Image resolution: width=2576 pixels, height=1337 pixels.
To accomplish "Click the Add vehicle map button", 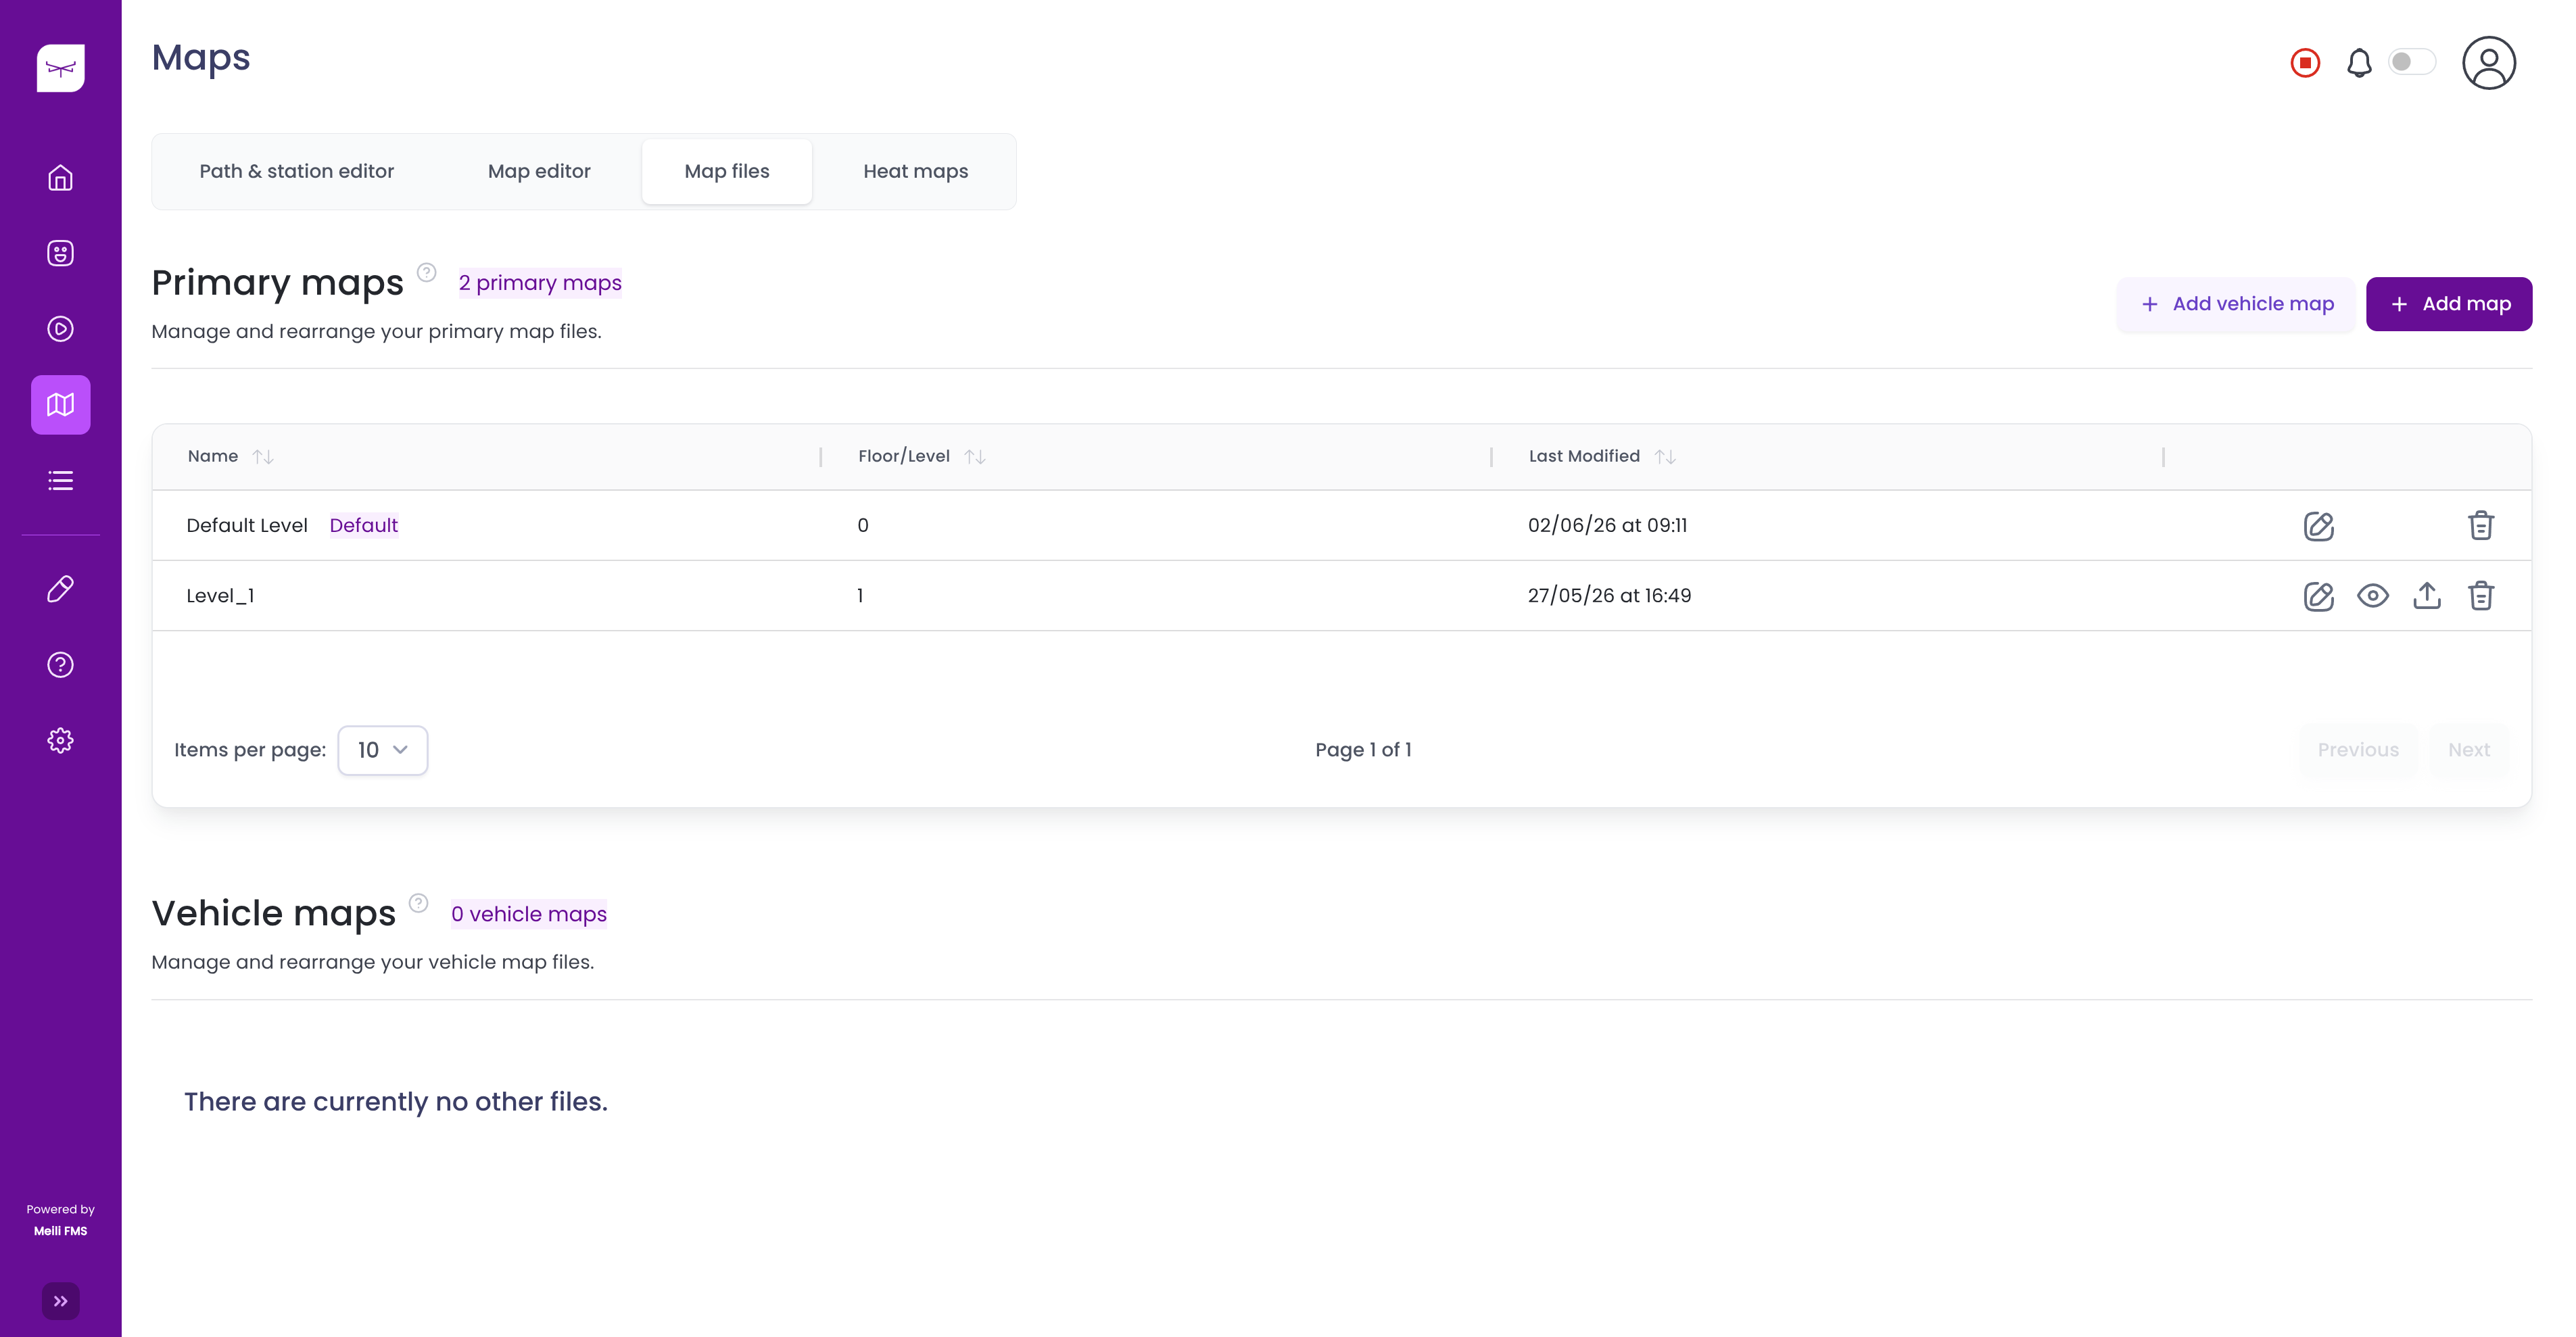I will pos(2236,304).
